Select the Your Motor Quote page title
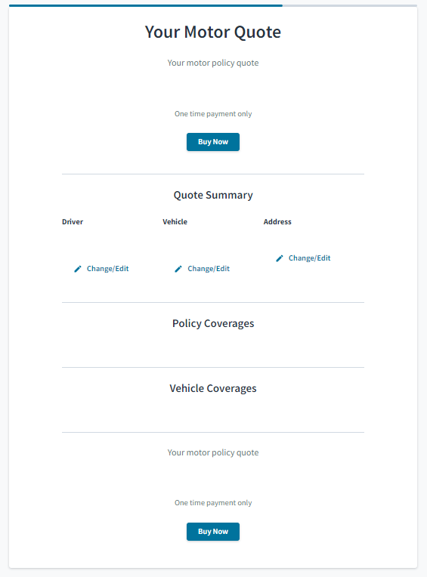The width and height of the screenshot is (427, 577). pyautogui.click(x=213, y=32)
